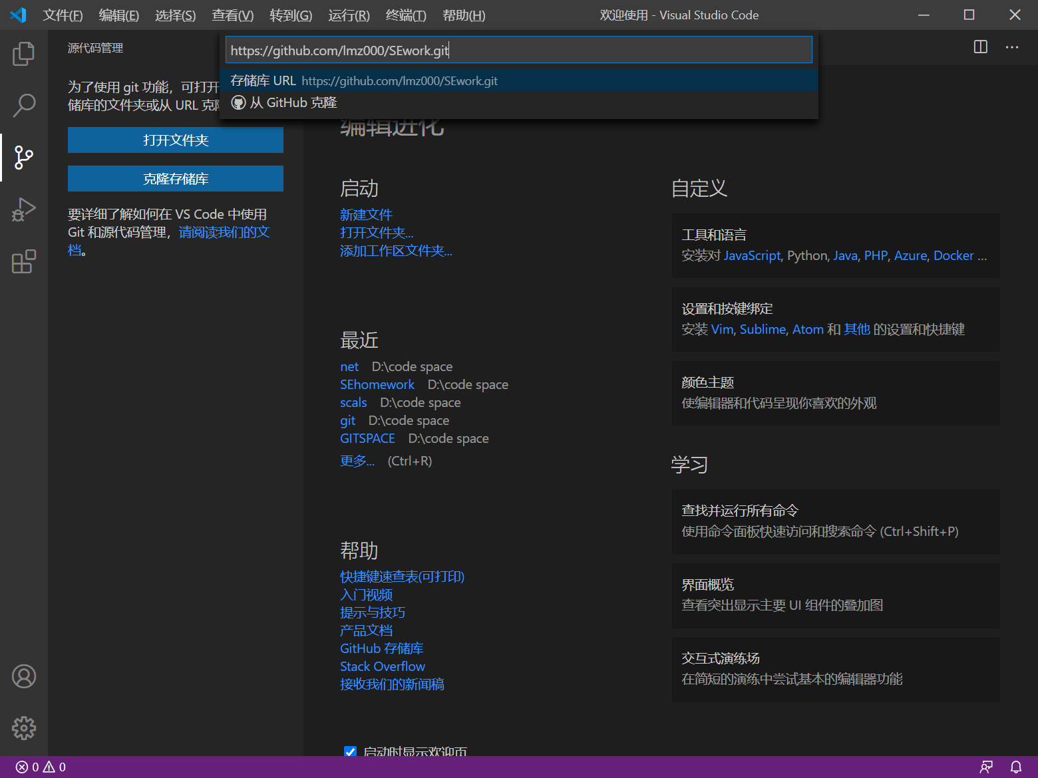Open the Manage gear icon
1038x778 pixels.
(24, 728)
